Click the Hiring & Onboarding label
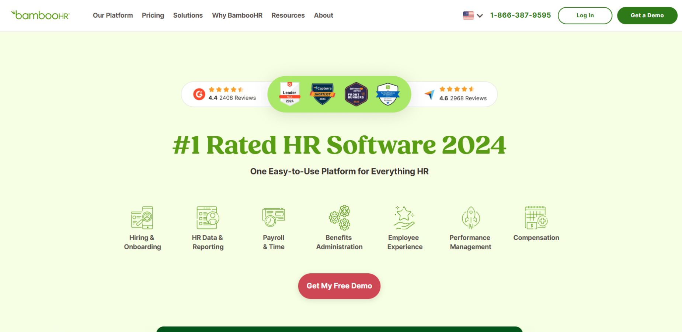 pyautogui.click(x=142, y=242)
